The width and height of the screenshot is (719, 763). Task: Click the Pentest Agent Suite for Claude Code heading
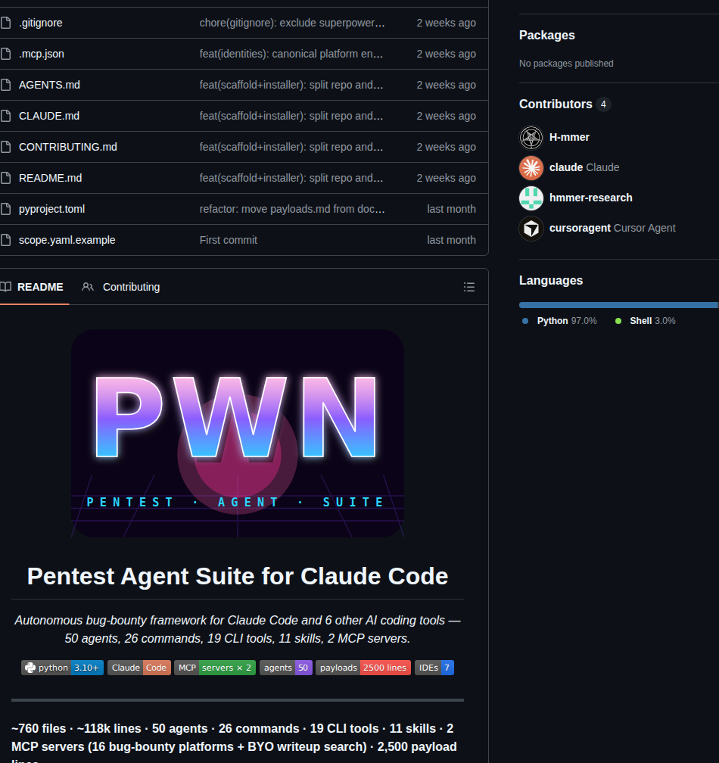tap(238, 576)
